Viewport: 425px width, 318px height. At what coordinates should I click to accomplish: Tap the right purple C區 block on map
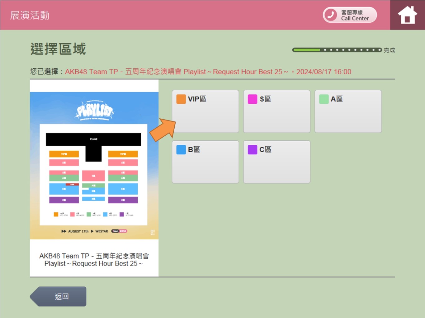coord(123,200)
